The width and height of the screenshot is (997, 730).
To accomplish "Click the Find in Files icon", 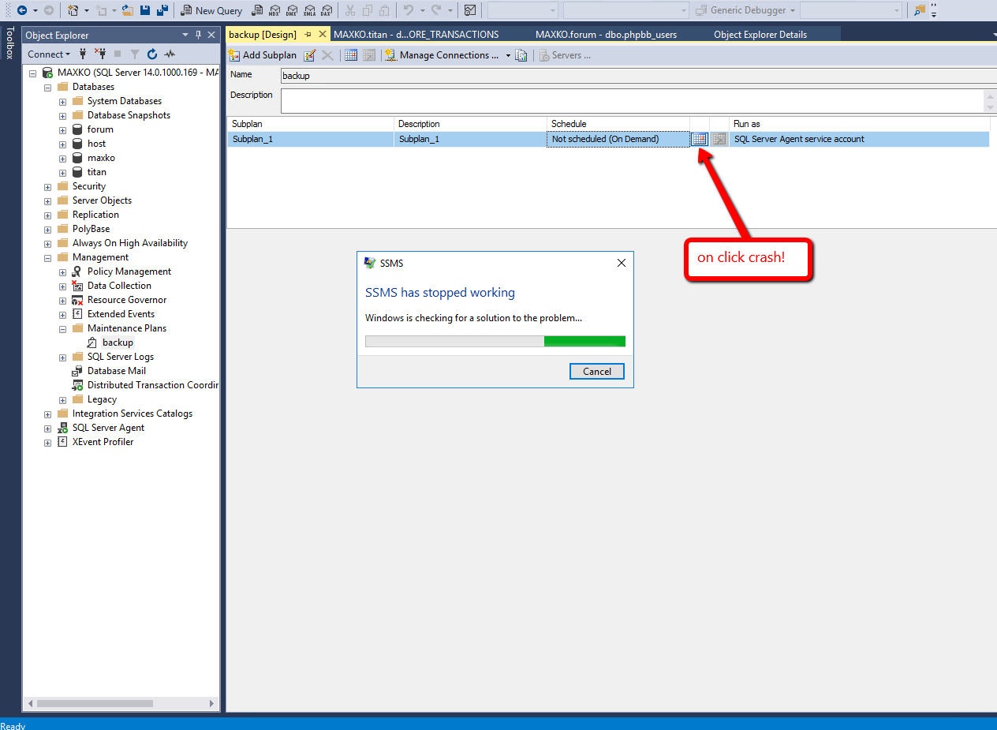I will 920,10.
